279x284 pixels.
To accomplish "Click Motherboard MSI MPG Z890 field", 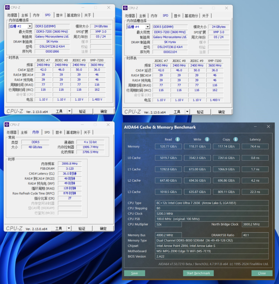I will click(x=212, y=251).
